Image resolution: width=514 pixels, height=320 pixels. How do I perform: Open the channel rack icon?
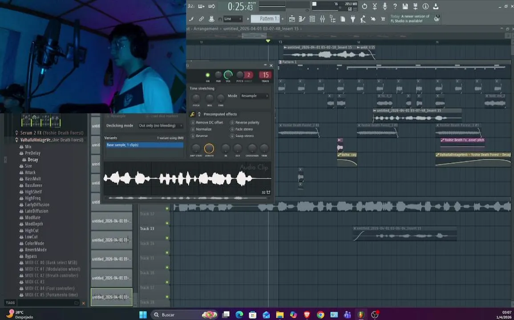click(312, 19)
